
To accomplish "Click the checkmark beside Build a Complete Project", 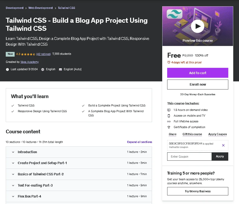I will 83,105.
